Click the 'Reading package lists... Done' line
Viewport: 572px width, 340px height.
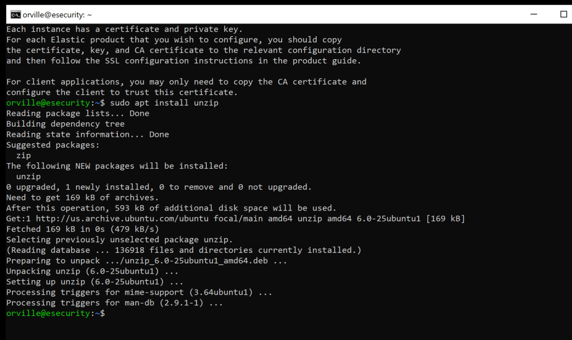point(78,113)
